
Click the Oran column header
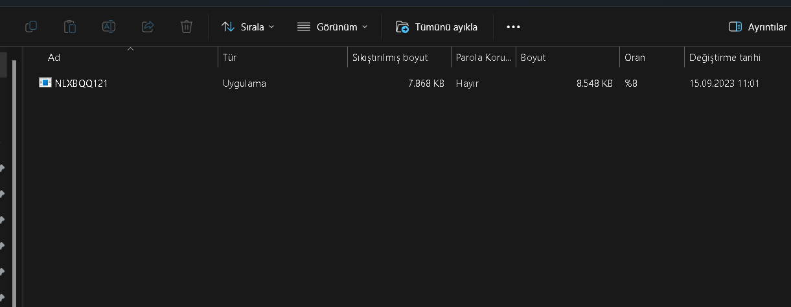pos(635,58)
